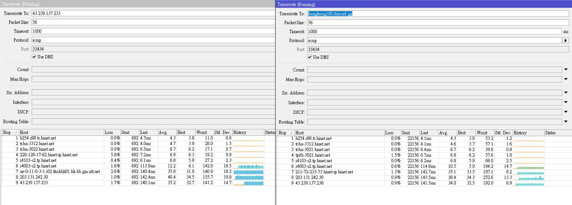Click Protocol icmp field in 43.239.137.233 window
Viewport: 572px width, 205px height.
point(153,40)
